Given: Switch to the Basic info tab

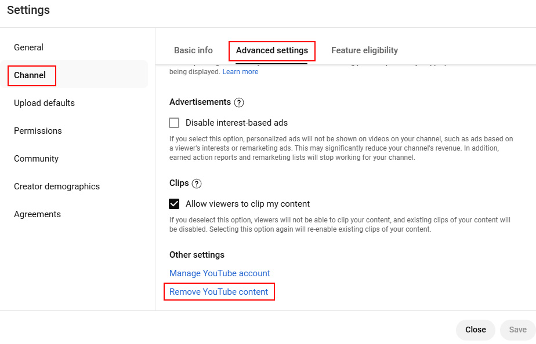Looking at the screenshot, I should (x=194, y=50).
